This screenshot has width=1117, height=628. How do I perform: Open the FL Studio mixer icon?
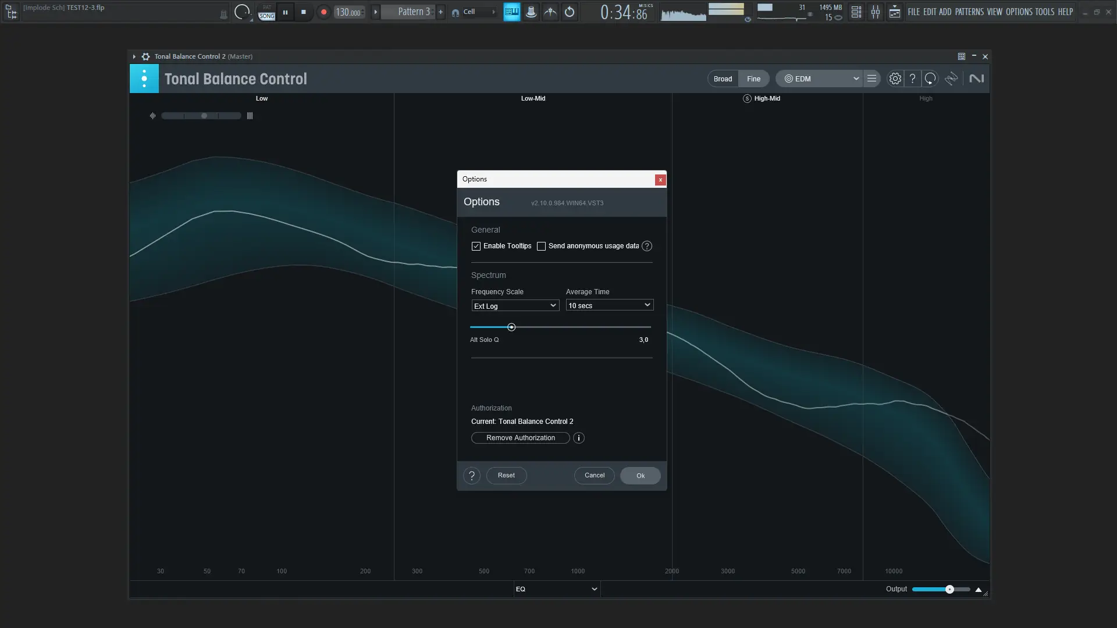pos(875,12)
